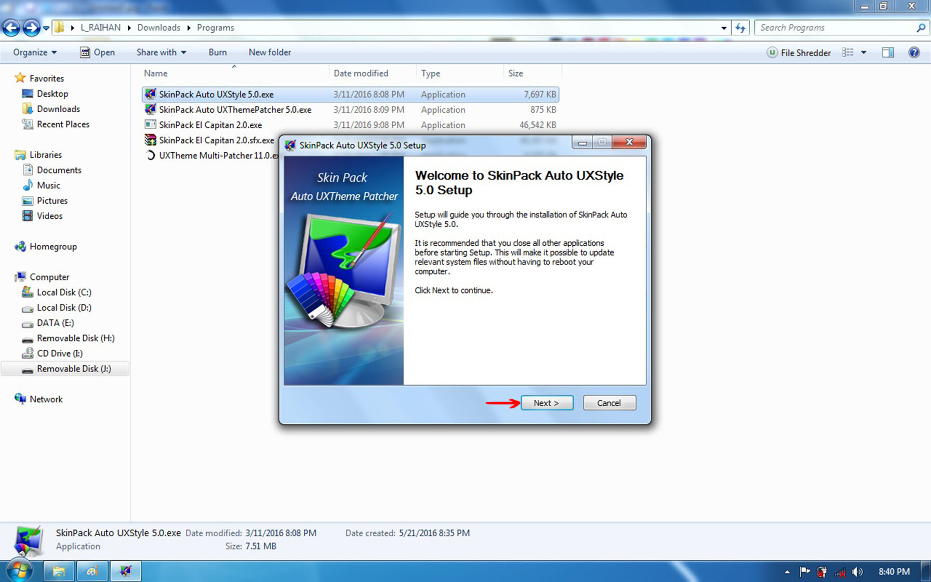Click the red security tray icon
931x582 pixels.
coord(822,572)
